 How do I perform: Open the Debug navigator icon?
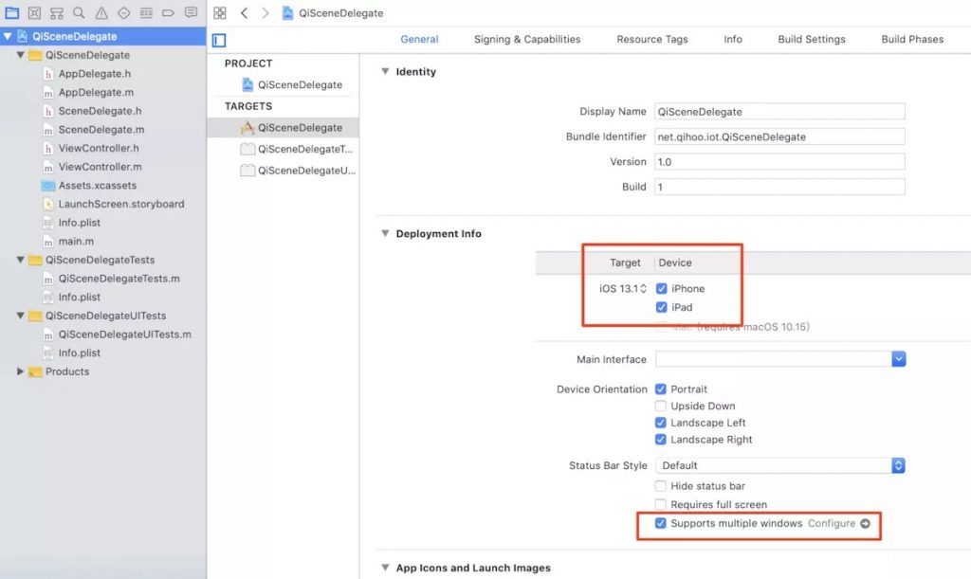(x=146, y=12)
